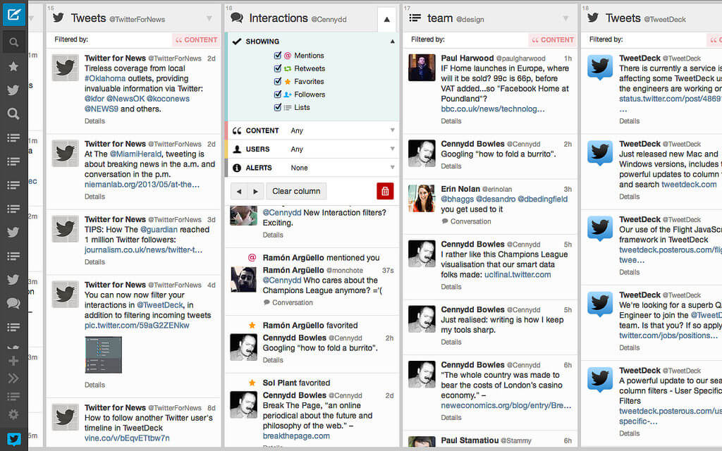The height and width of the screenshot is (451, 722).
Task: Open Details under Paul Harwood's tweet
Action: click(x=451, y=121)
